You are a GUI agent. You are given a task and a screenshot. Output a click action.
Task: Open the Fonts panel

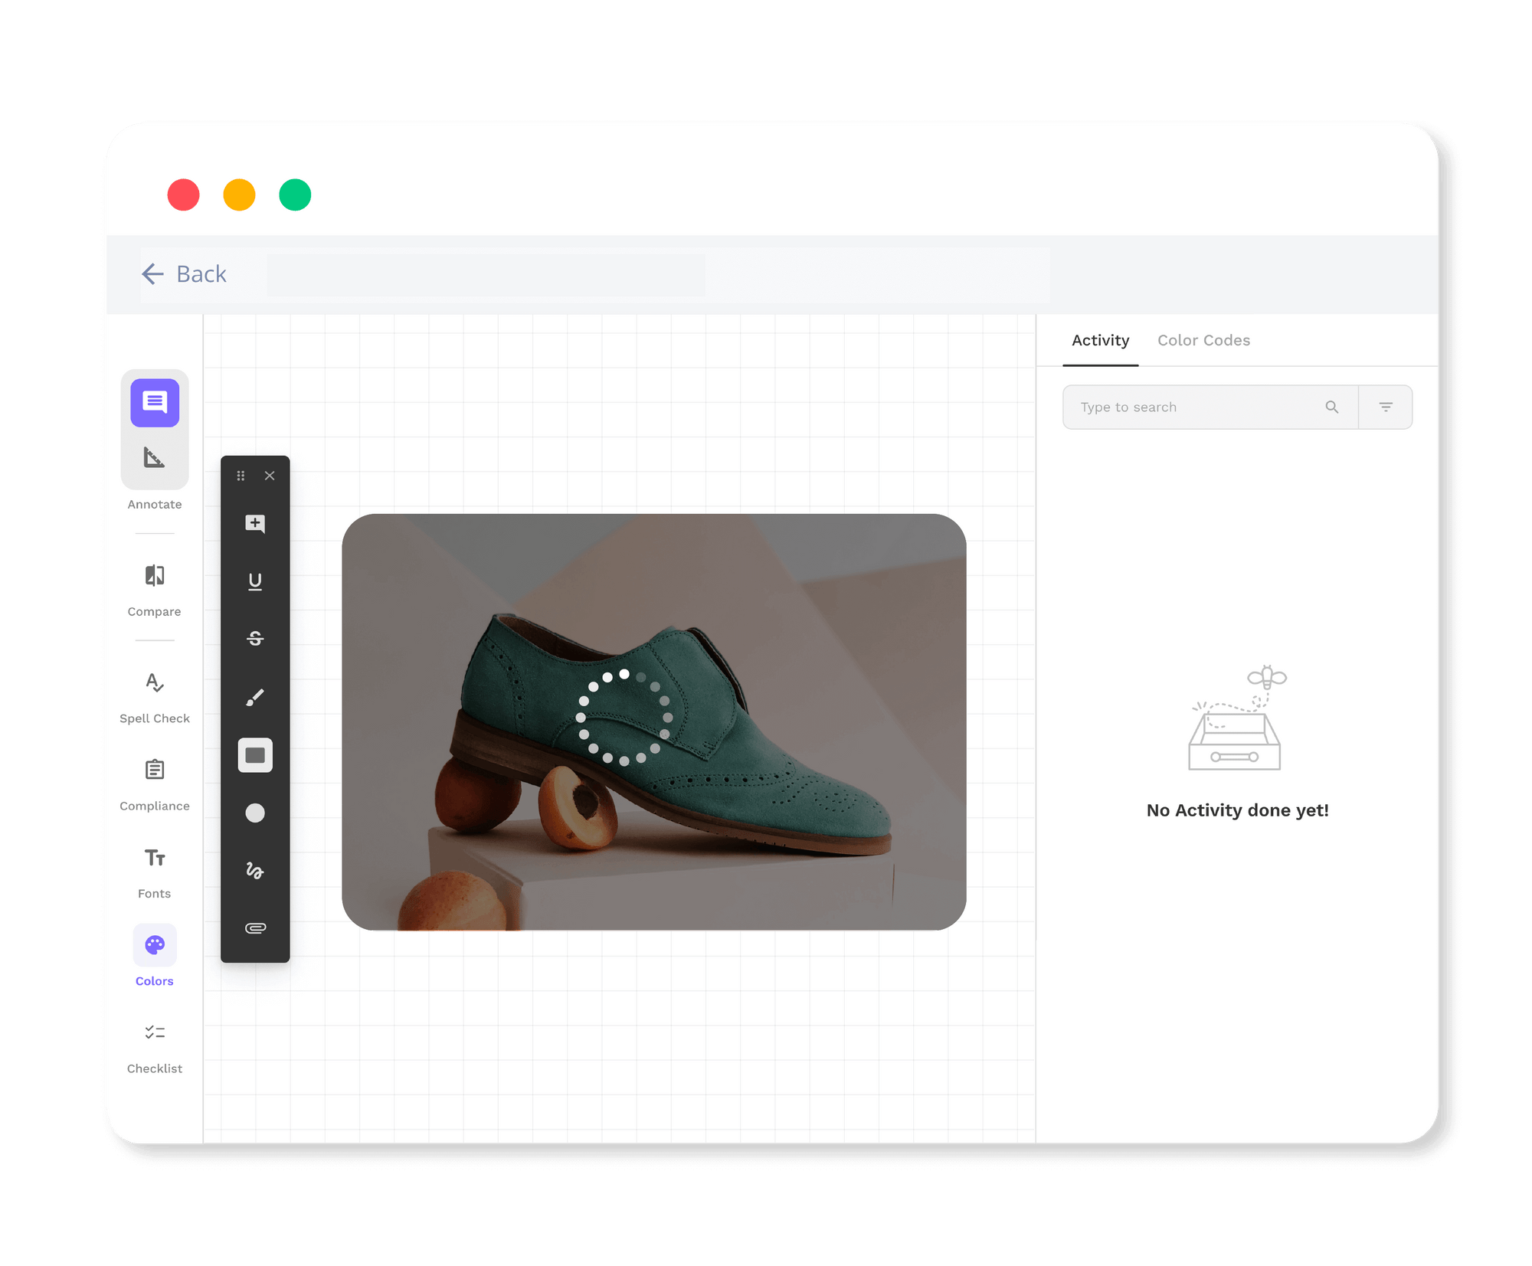(x=154, y=860)
